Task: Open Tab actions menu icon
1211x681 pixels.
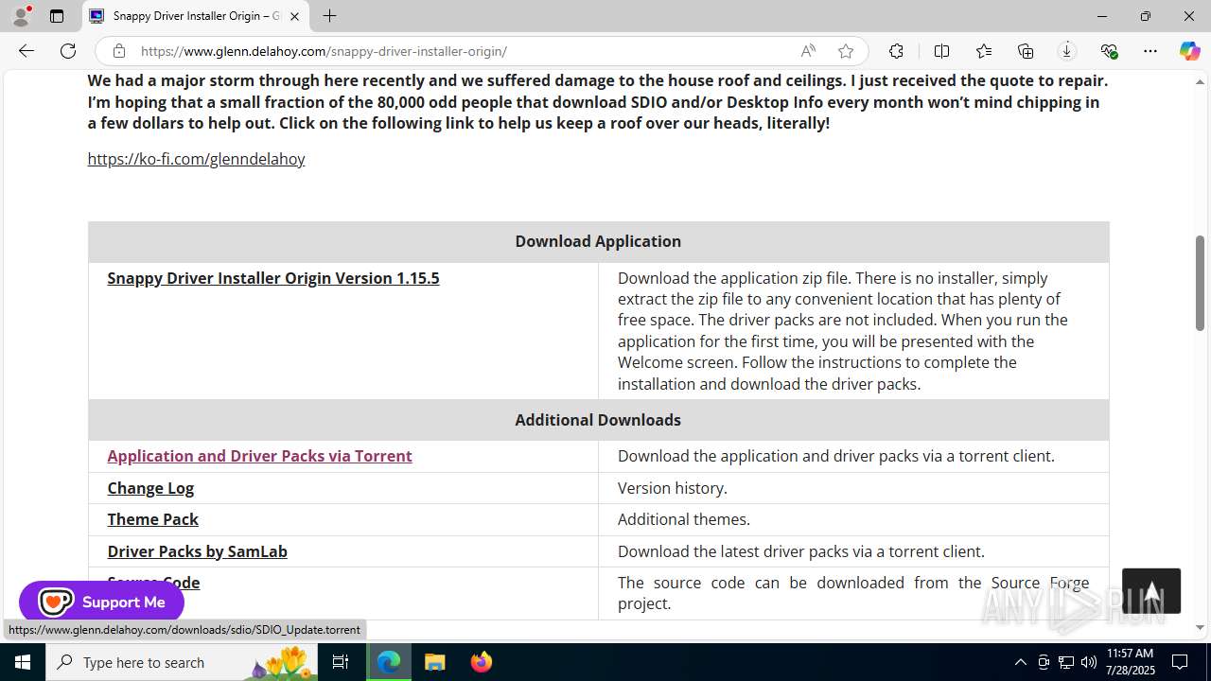Action: click(57, 16)
